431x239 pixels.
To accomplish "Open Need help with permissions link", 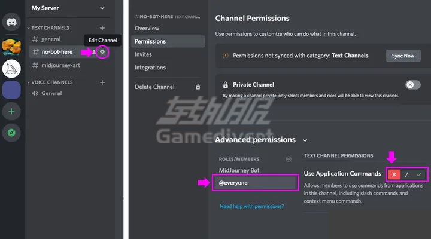I will pos(252,206).
